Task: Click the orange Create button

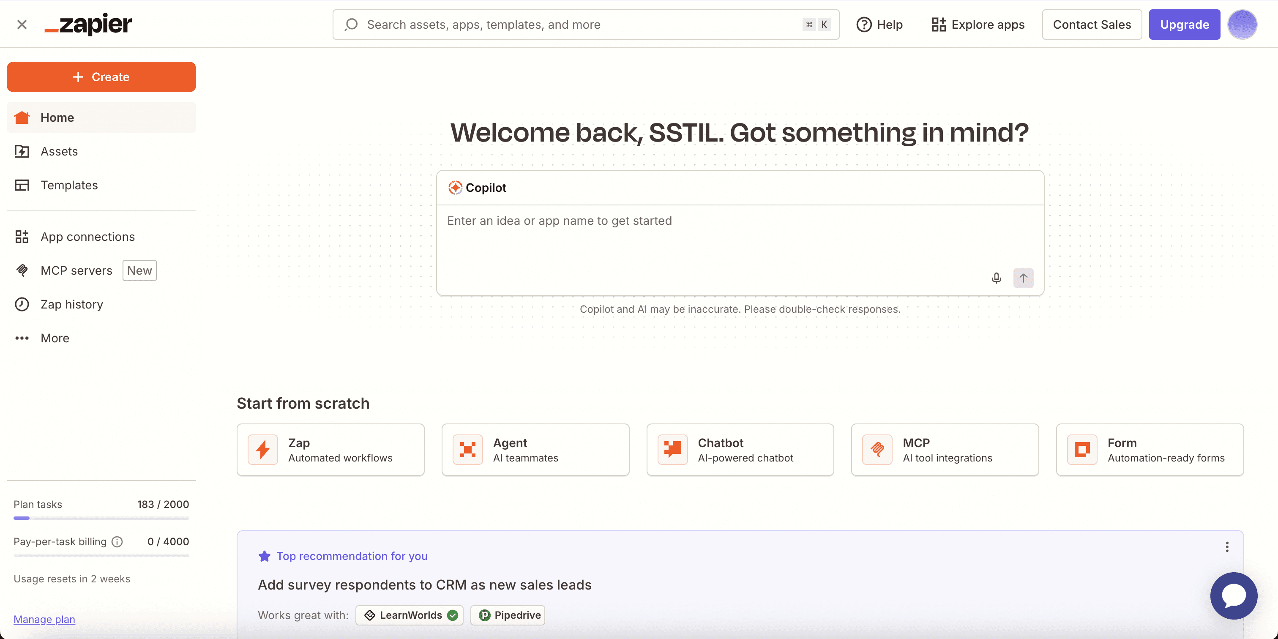Action: (x=101, y=77)
